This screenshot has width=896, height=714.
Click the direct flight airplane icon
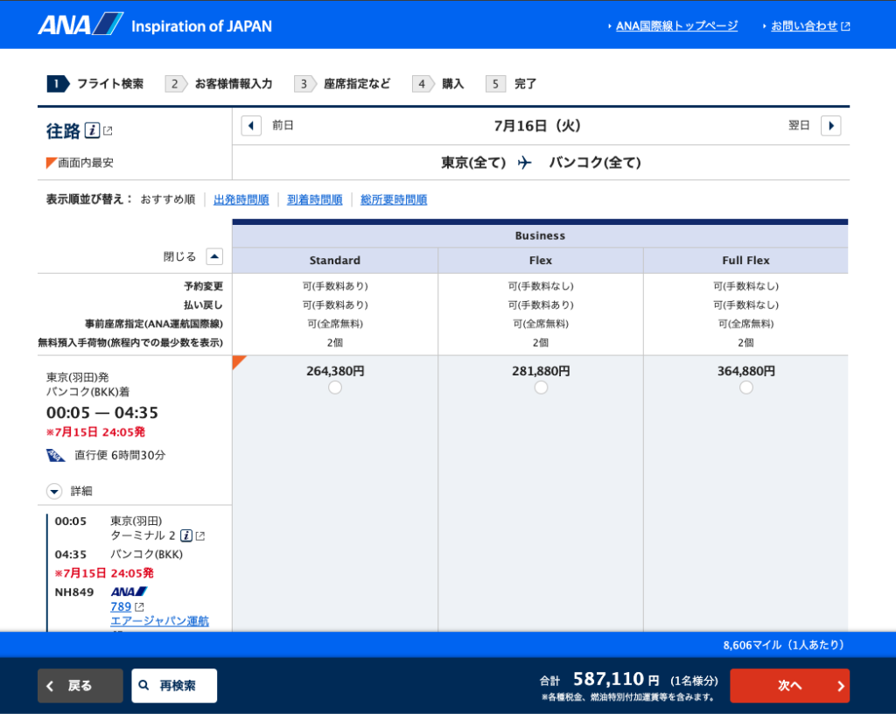pos(55,454)
